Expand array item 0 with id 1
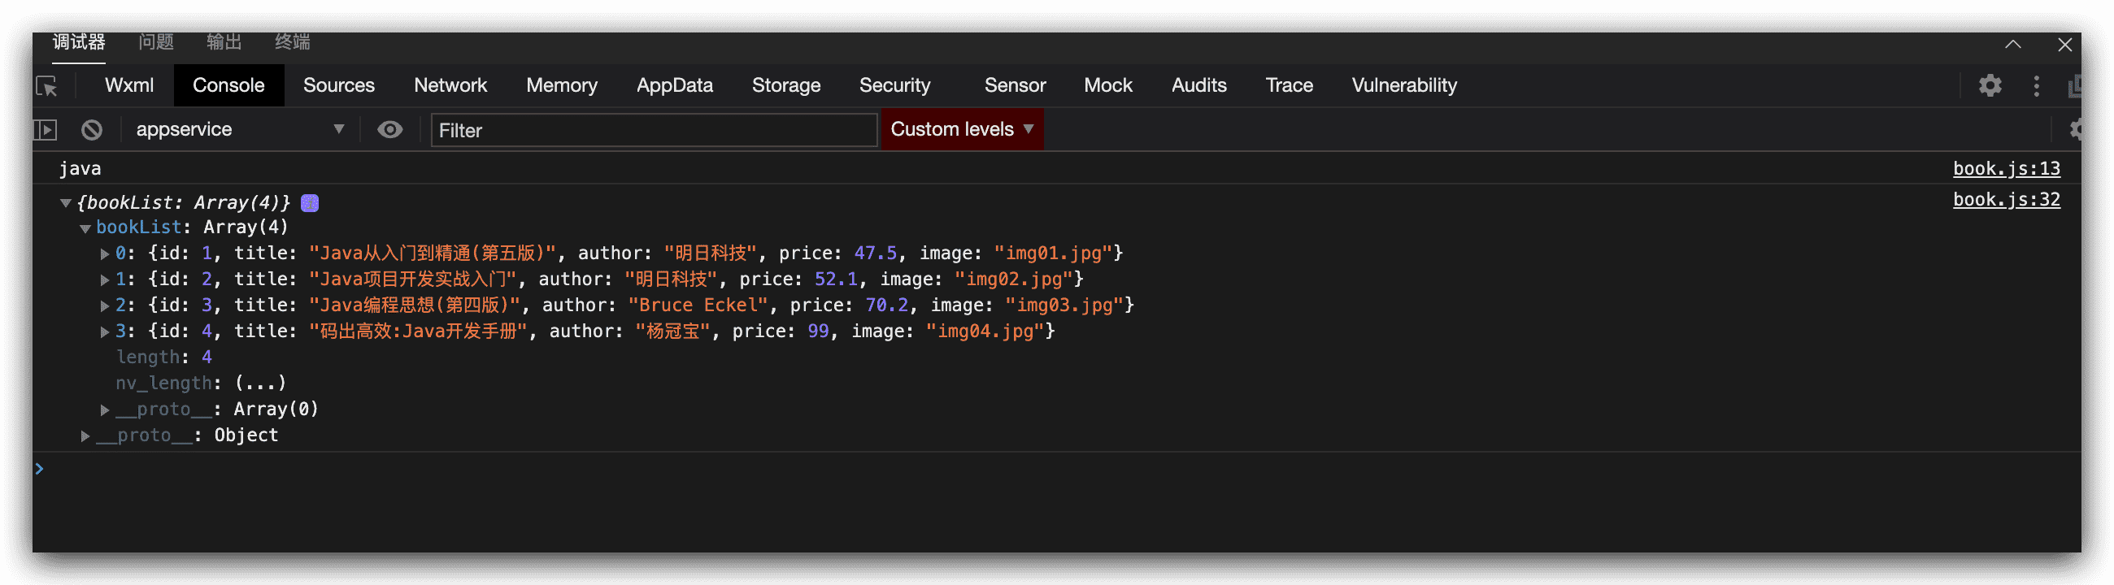 click(105, 253)
